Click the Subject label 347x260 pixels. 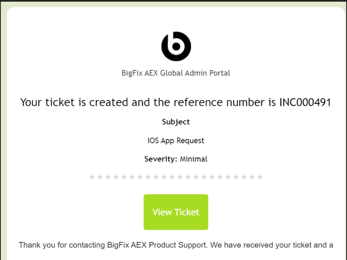(176, 122)
